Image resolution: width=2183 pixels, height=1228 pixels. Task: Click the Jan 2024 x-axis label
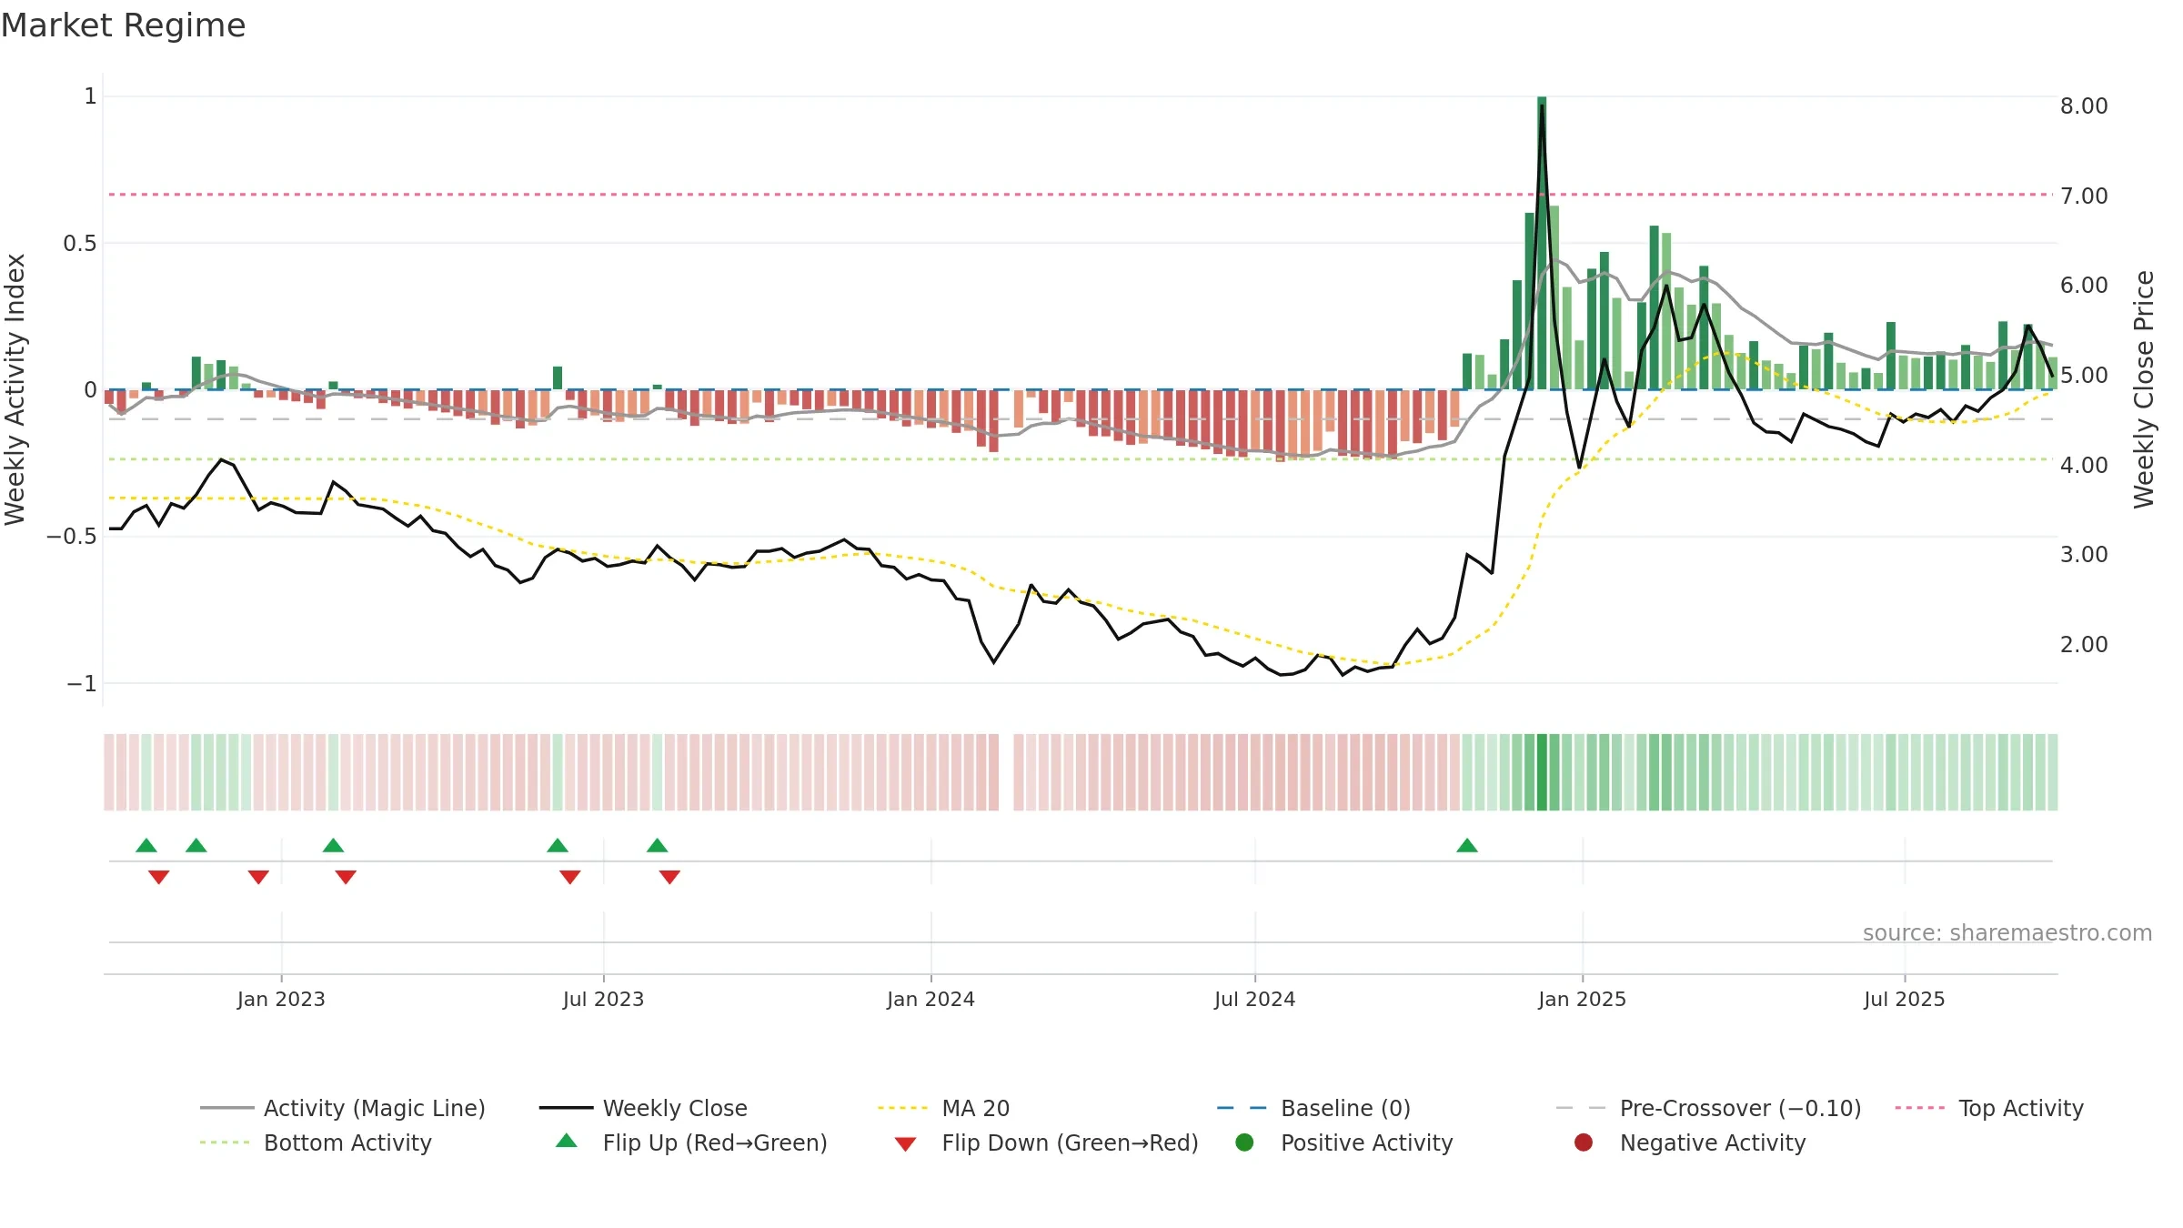coord(931,999)
